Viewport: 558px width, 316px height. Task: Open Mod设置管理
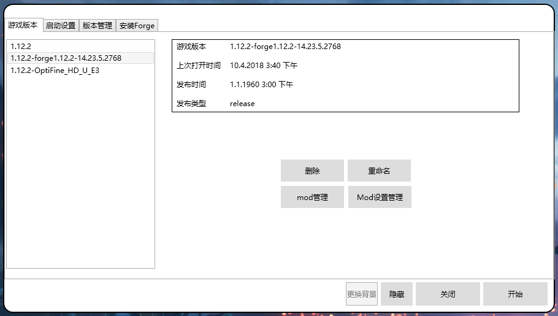click(380, 197)
